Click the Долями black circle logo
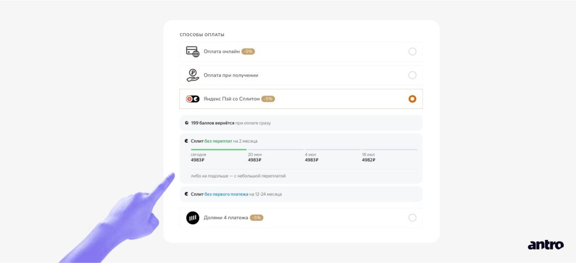Screen dimensions: 576x263 tap(192, 218)
